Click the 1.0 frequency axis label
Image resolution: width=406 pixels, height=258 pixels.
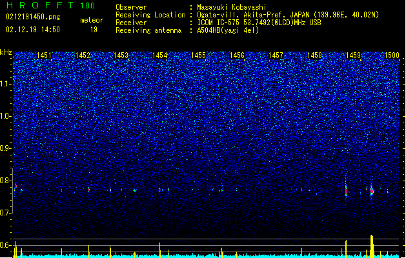pyautogui.click(x=6, y=116)
